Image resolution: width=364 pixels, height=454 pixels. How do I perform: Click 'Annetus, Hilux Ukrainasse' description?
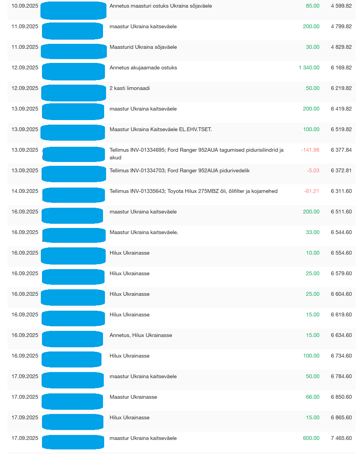coord(140,335)
